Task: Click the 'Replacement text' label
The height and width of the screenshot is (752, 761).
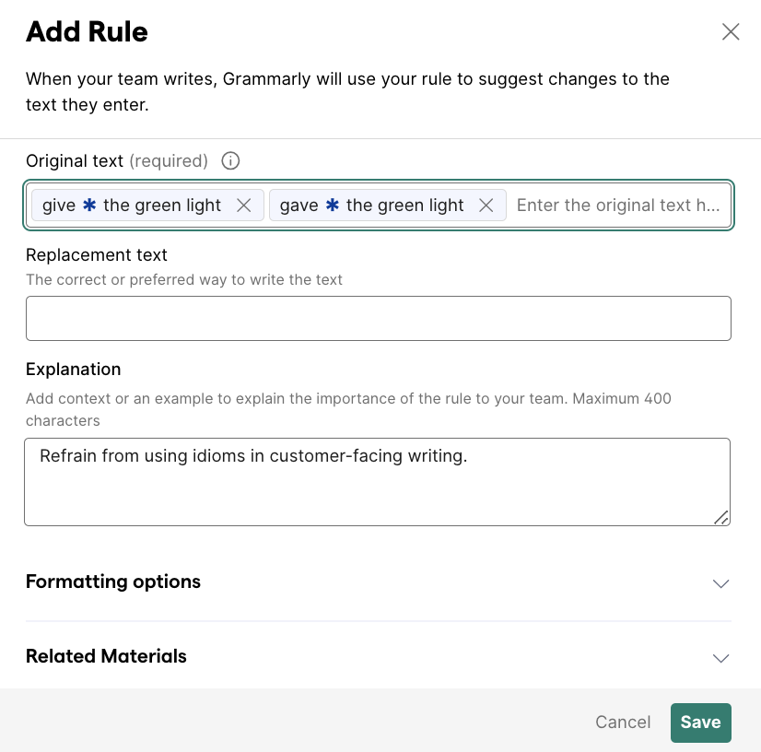Action: pyautogui.click(x=97, y=255)
